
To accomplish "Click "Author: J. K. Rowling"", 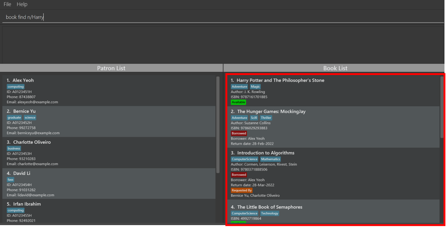I will pyautogui.click(x=248, y=92).
